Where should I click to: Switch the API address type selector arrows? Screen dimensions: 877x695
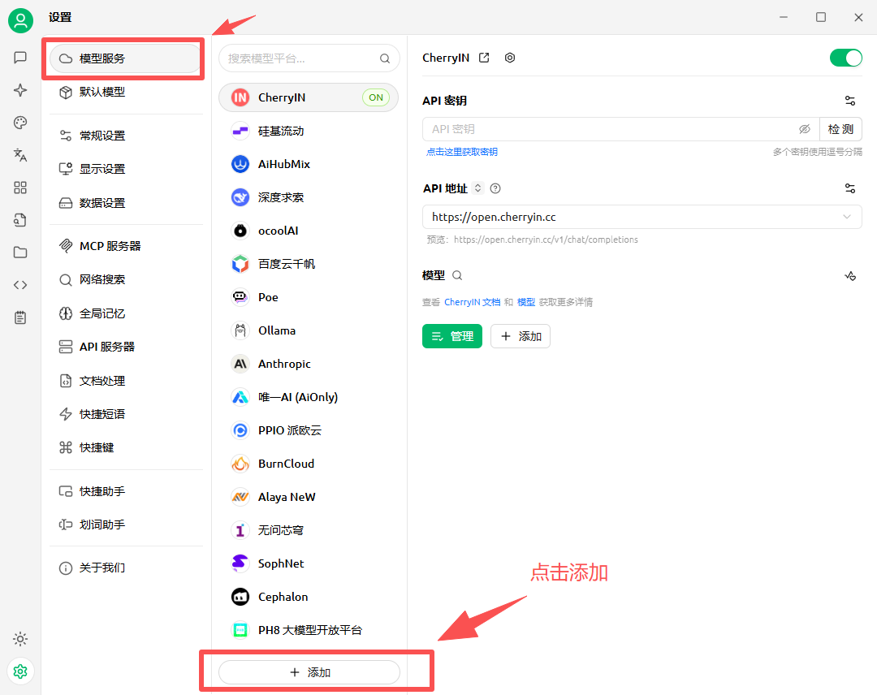point(477,188)
